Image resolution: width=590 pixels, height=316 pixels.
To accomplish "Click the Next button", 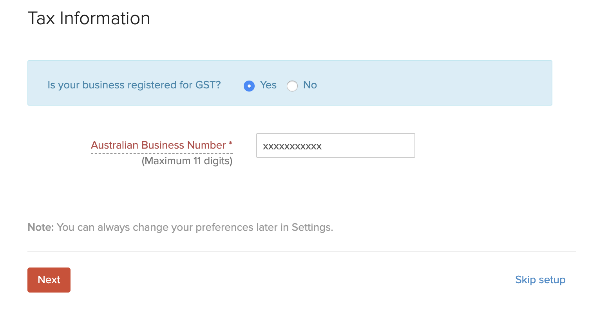I will tap(49, 280).
